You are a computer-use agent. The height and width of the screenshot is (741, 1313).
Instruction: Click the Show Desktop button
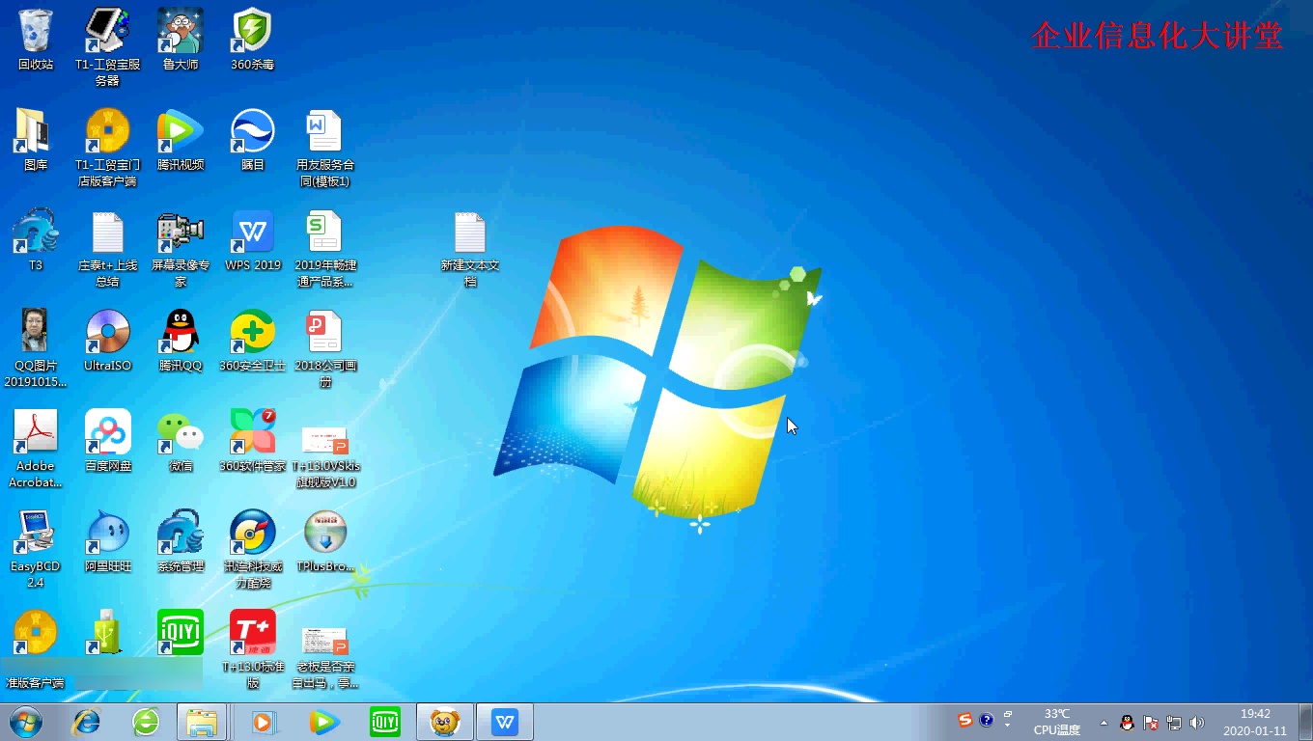[1305, 722]
